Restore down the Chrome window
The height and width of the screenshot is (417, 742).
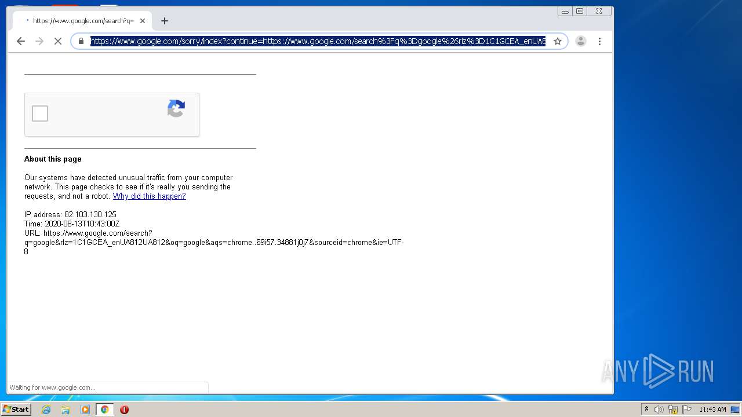pos(580,11)
